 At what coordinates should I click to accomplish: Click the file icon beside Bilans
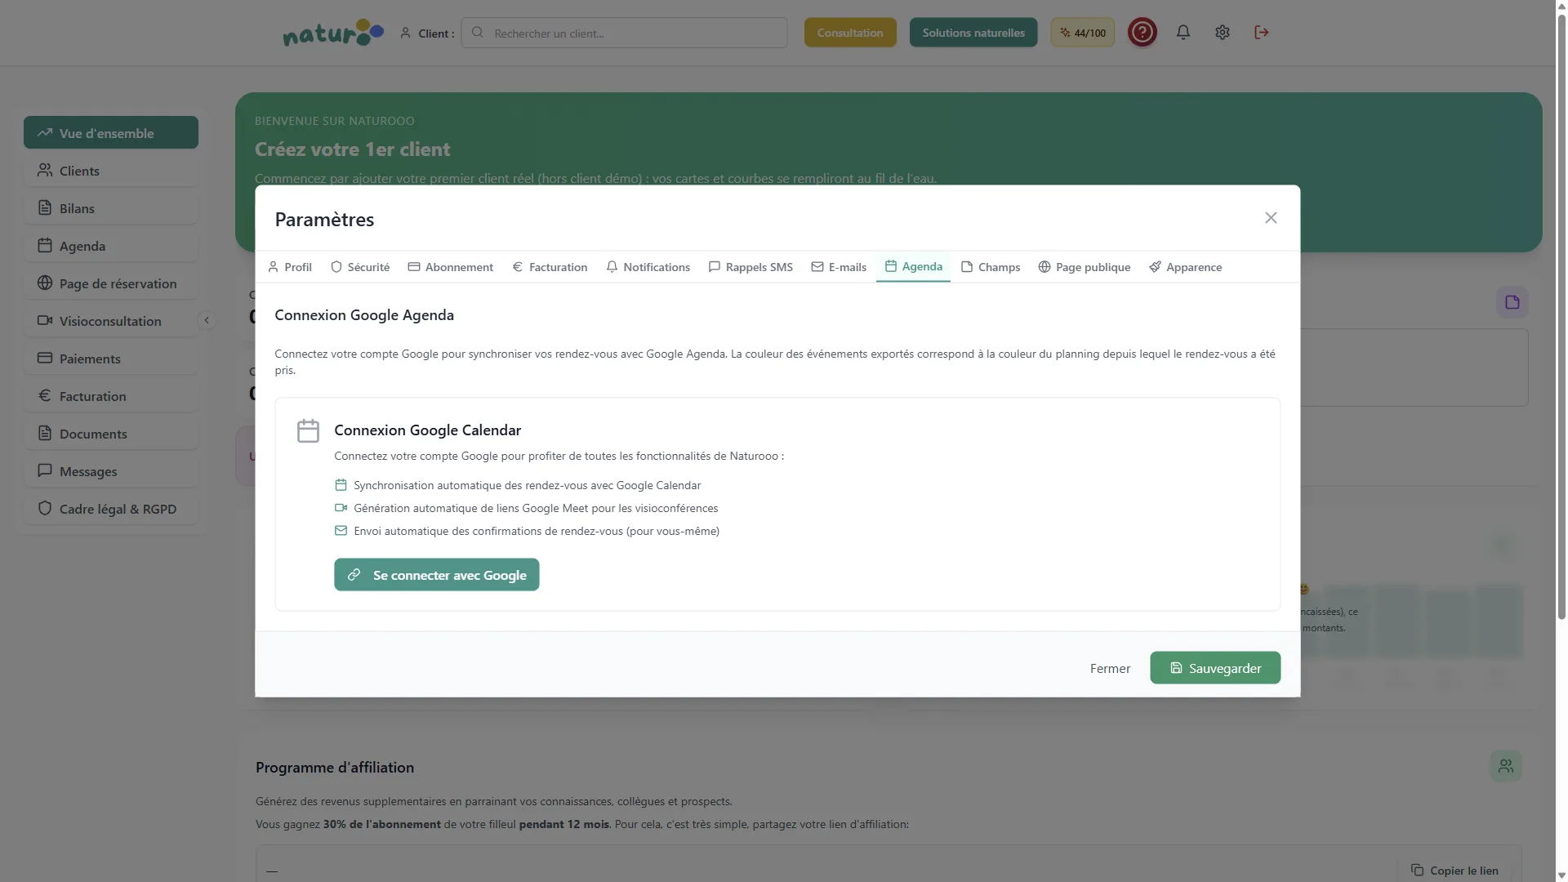(45, 207)
